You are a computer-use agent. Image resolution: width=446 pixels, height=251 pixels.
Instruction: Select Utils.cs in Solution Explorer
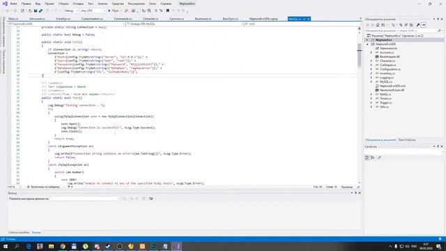click(384, 107)
